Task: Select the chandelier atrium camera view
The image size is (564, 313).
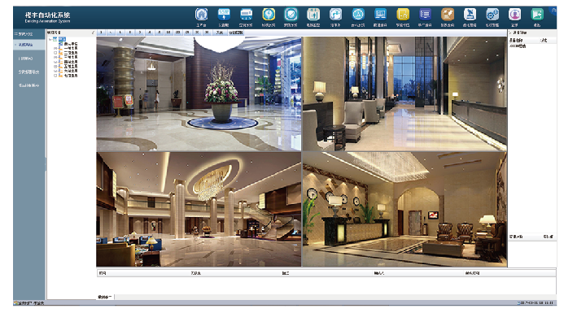Action: pyautogui.click(x=199, y=209)
